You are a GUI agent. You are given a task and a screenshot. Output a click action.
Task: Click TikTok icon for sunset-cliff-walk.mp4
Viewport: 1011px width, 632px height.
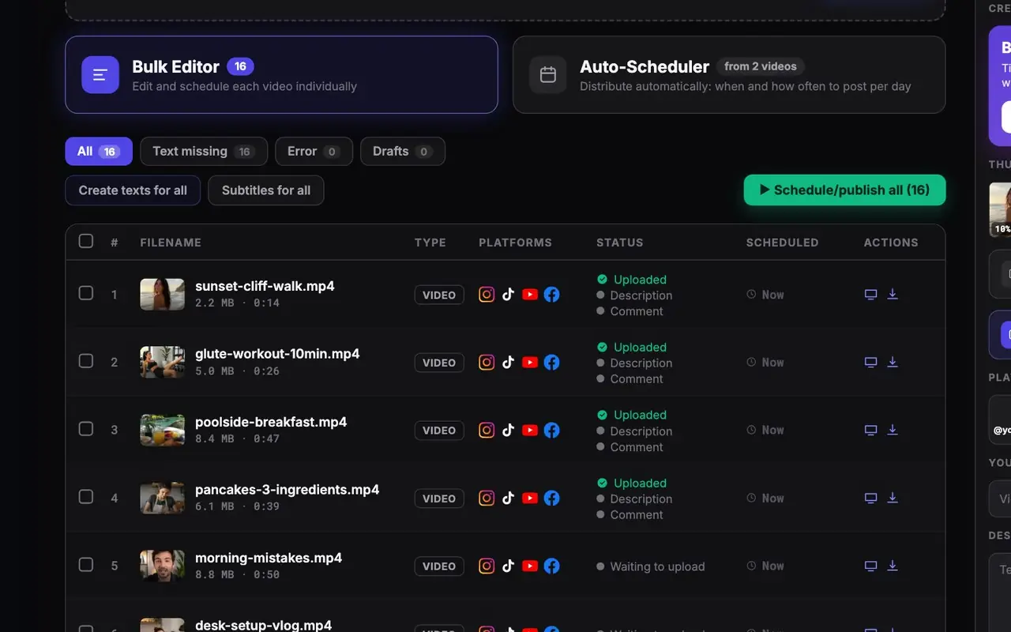point(508,295)
